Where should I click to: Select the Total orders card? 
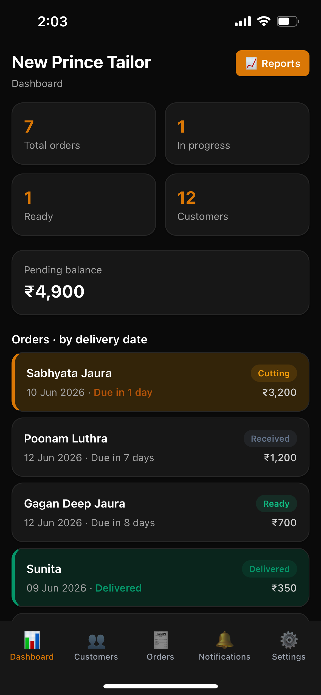tap(84, 134)
